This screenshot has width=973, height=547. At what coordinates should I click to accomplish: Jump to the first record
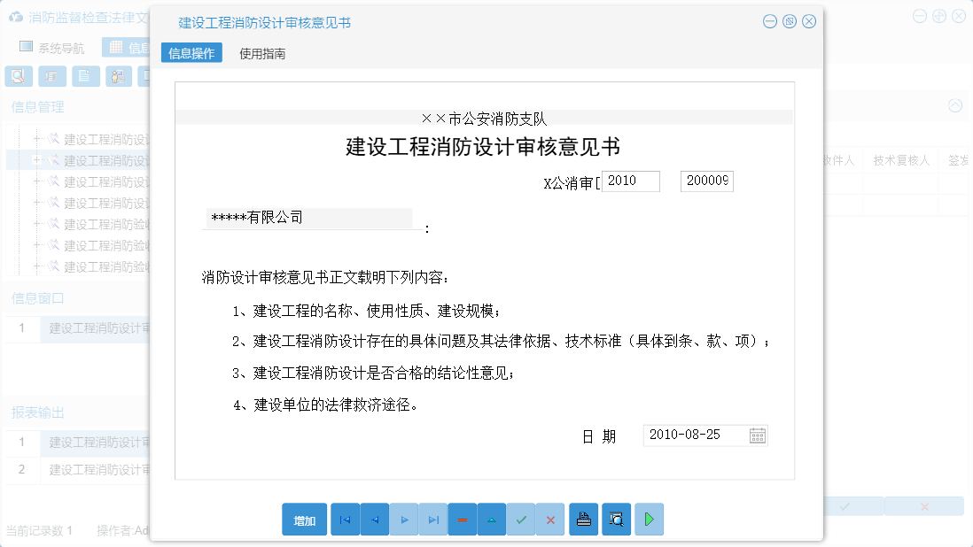pos(345,520)
